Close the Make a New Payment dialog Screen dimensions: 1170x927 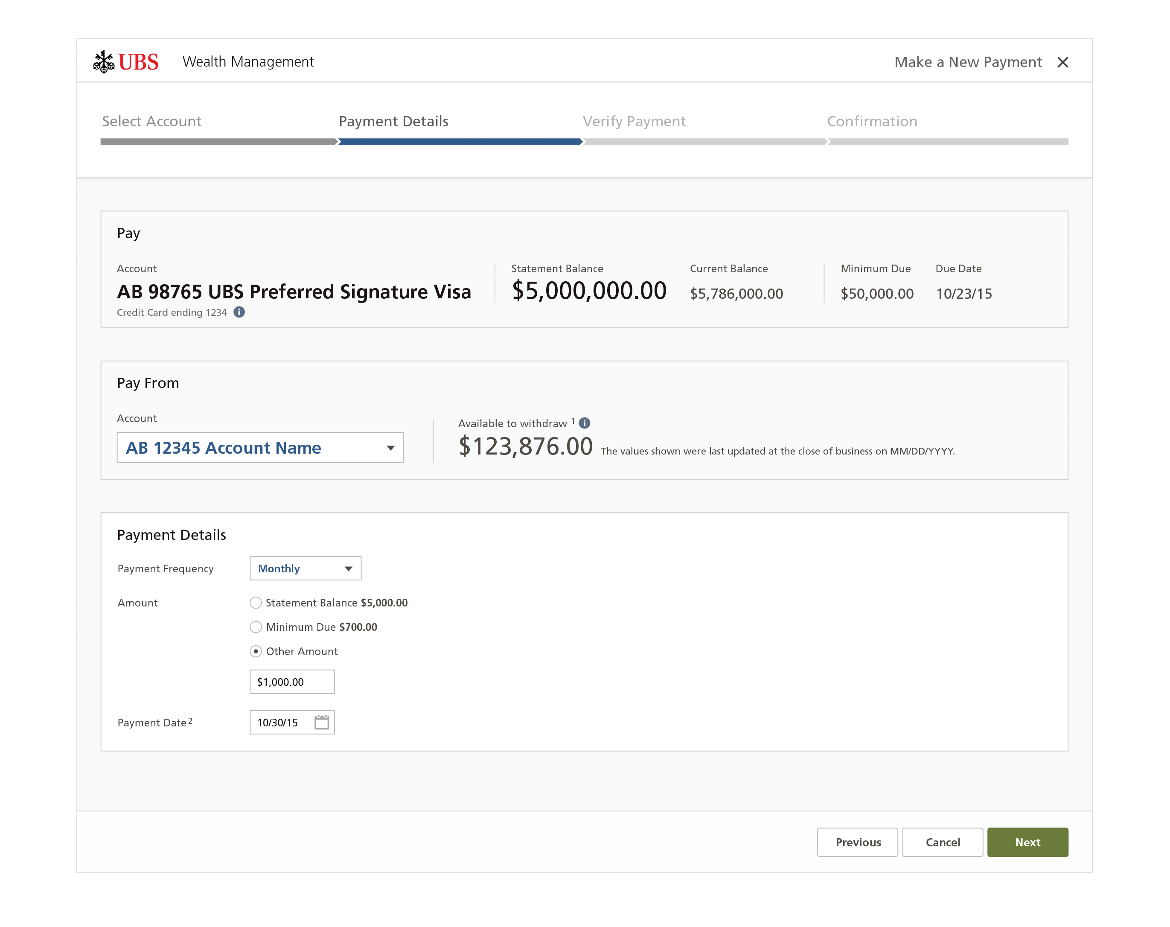pyautogui.click(x=1062, y=62)
